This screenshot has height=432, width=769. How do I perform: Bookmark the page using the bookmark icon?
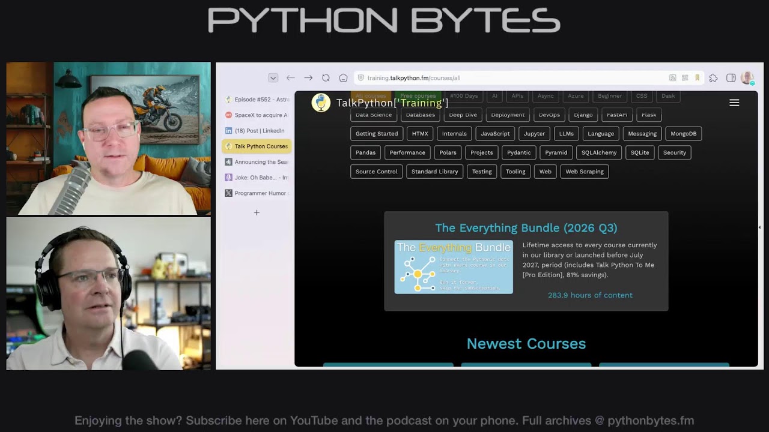[x=697, y=78]
